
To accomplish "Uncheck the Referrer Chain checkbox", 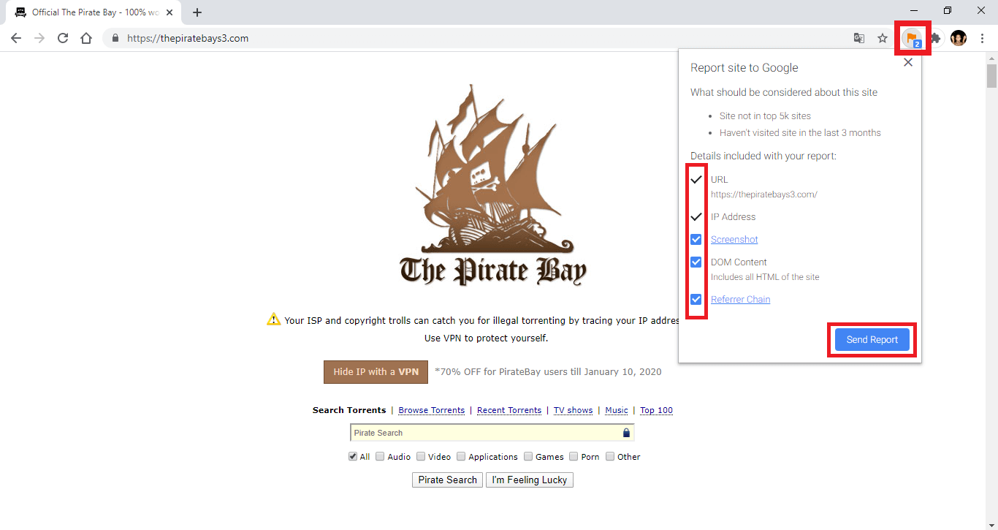I will (x=696, y=300).
